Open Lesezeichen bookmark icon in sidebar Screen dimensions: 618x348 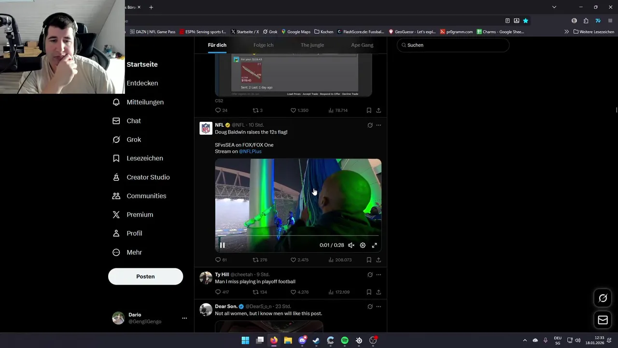click(116, 158)
